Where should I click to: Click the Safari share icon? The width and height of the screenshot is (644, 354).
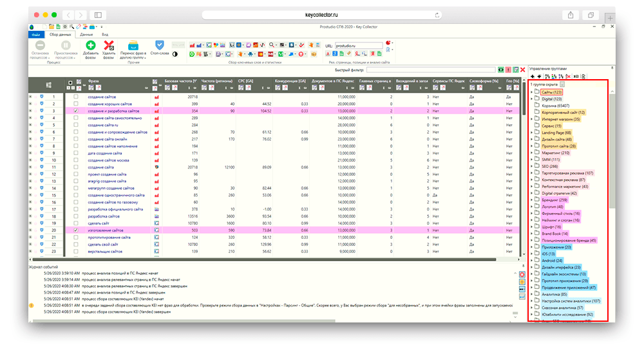(x=571, y=15)
